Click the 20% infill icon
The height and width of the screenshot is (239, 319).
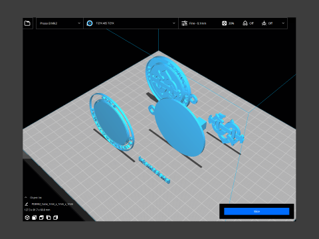click(x=224, y=23)
